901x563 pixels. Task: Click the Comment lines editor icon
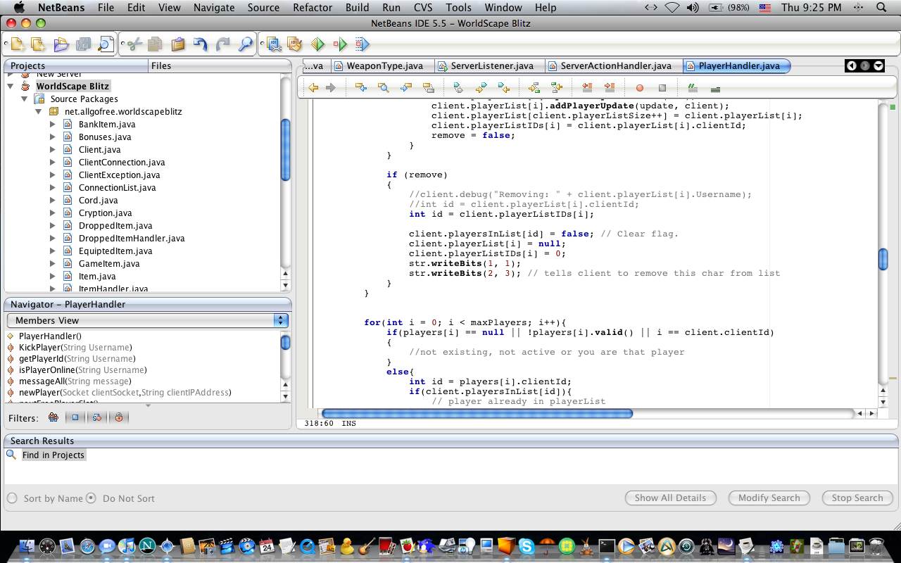point(693,88)
